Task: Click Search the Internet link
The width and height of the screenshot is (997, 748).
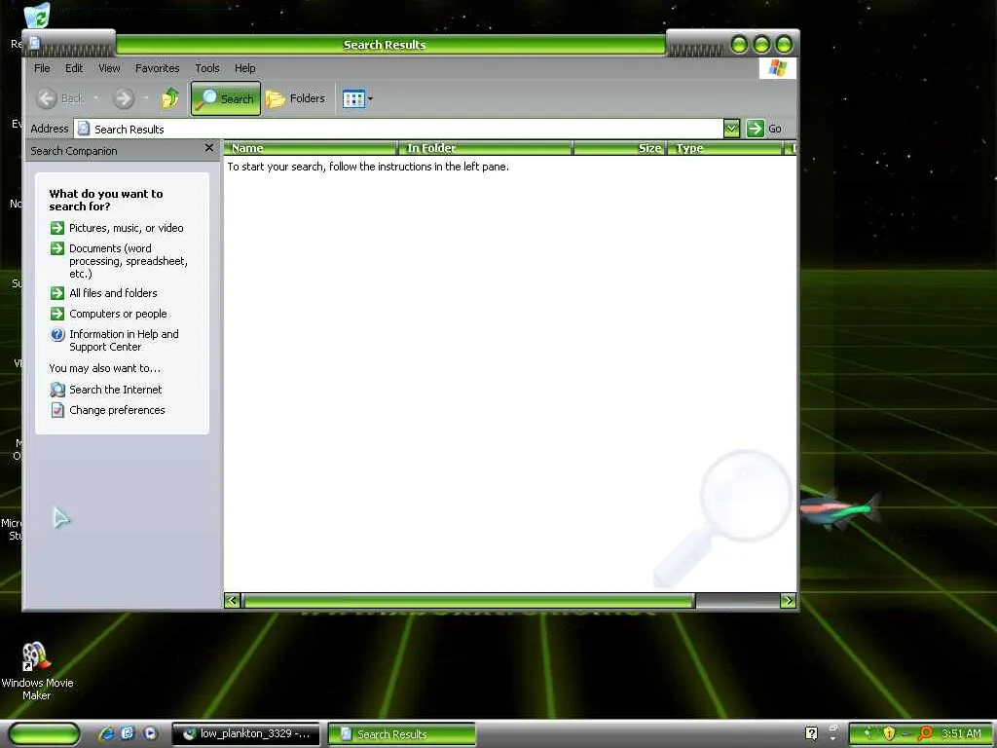Action: 115,390
